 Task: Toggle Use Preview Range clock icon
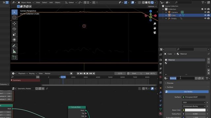tap(128, 73)
